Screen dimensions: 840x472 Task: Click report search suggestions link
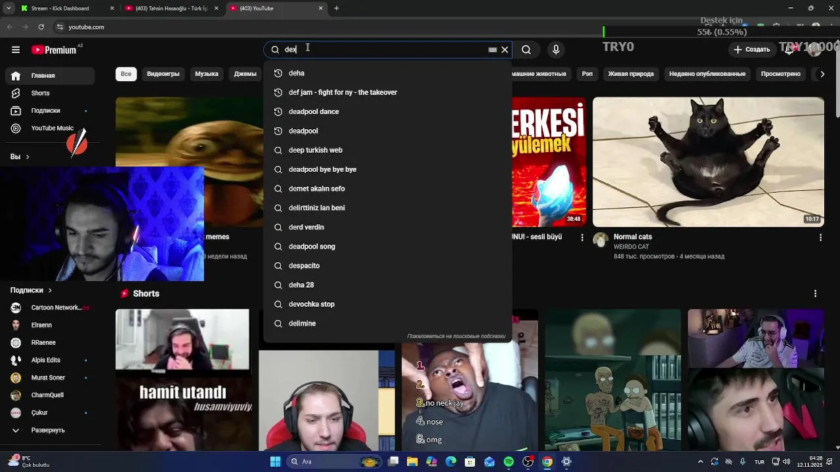(x=456, y=336)
